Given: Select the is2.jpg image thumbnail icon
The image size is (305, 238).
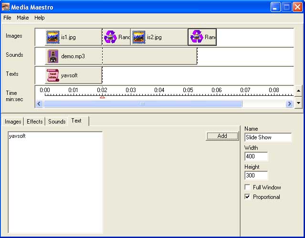Looking at the screenshot, I should pyautogui.click(x=139, y=37).
